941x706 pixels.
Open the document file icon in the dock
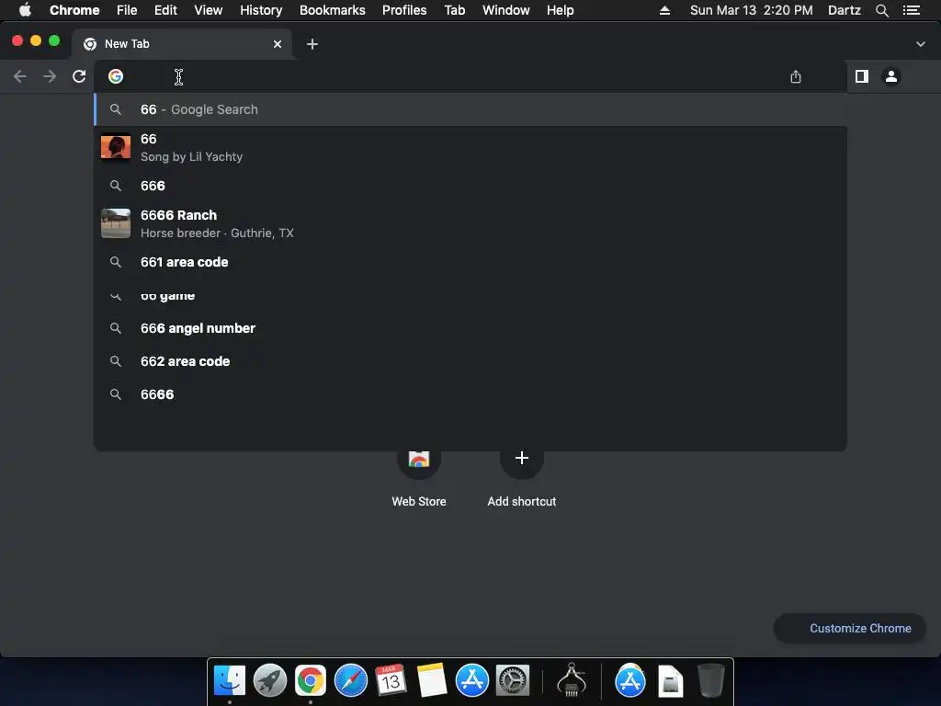point(670,682)
